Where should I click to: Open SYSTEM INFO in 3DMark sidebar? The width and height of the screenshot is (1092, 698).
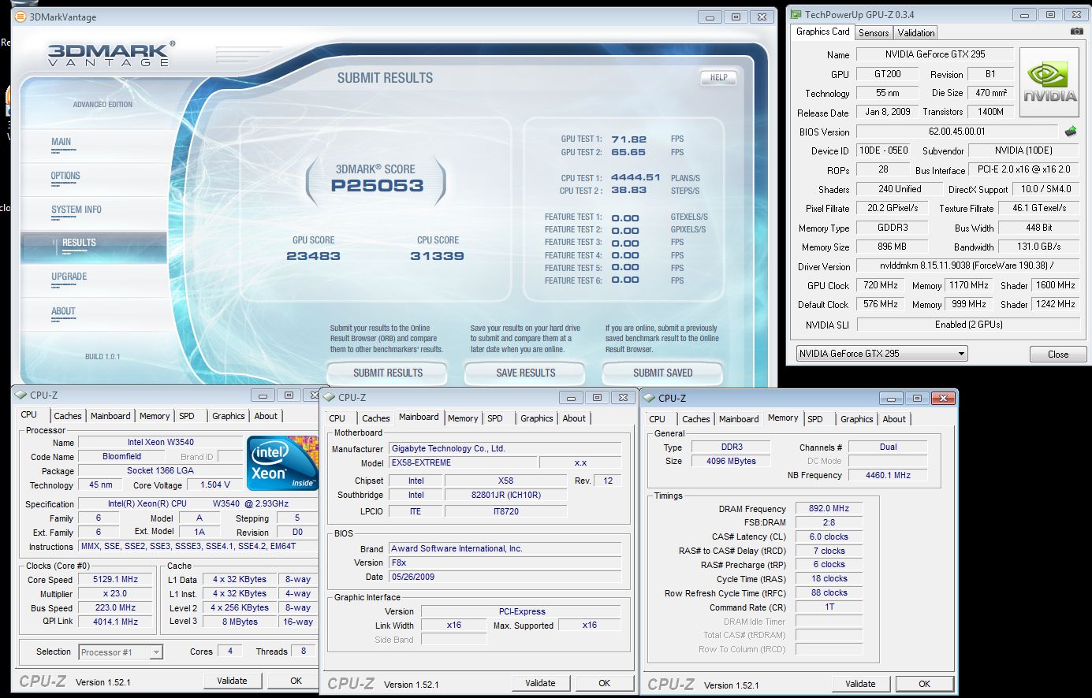(x=76, y=210)
